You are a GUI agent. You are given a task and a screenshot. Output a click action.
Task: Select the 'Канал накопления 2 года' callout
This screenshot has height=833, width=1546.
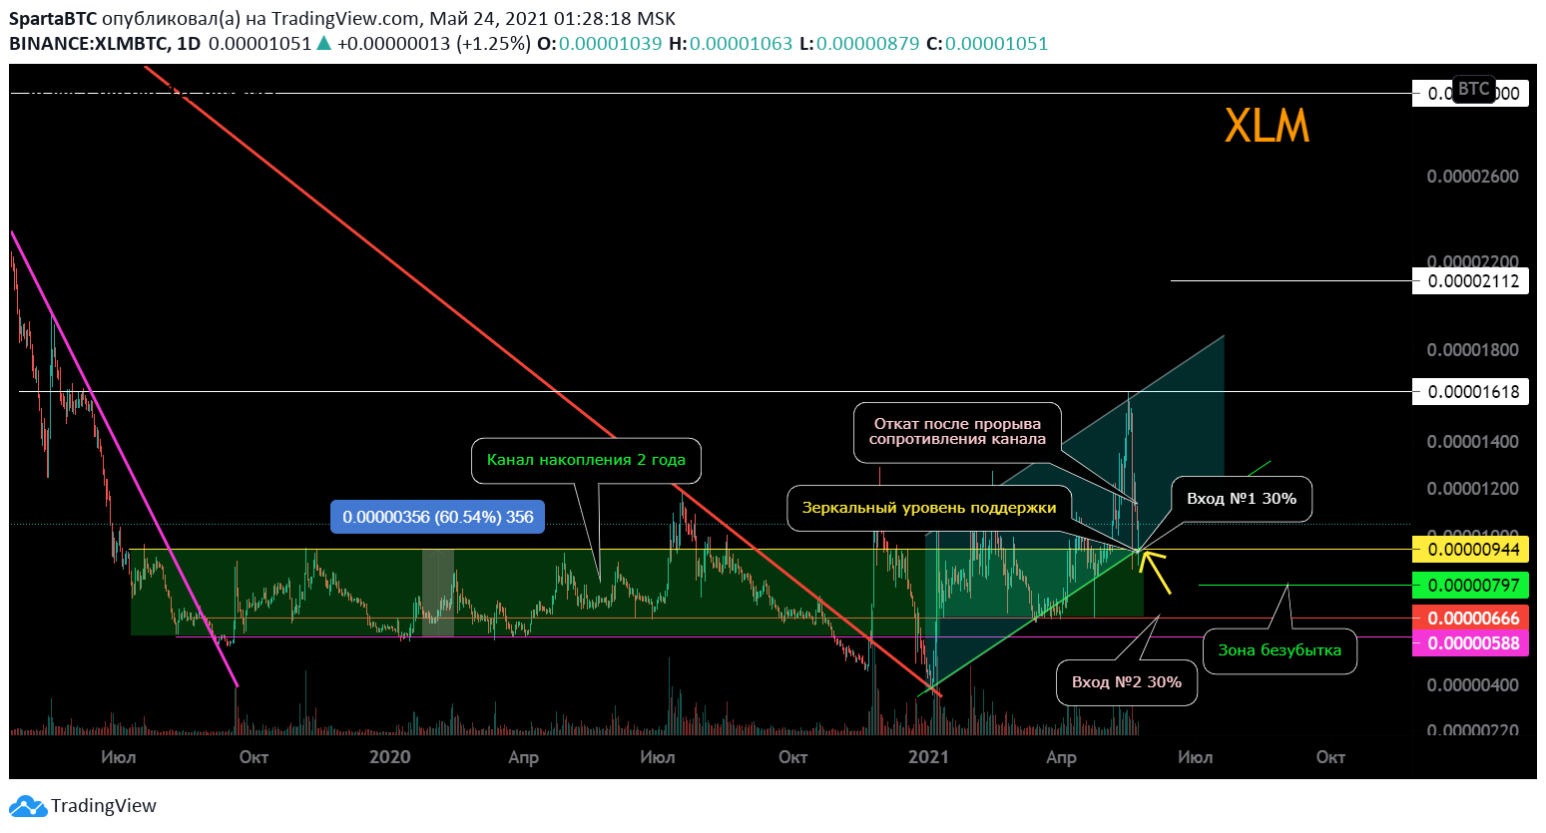click(x=586, y=460)
